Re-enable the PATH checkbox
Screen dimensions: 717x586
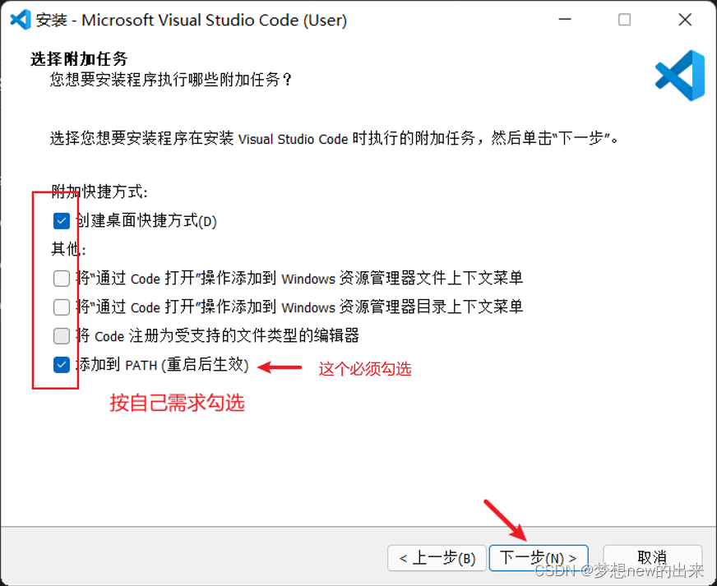point(61,364)
